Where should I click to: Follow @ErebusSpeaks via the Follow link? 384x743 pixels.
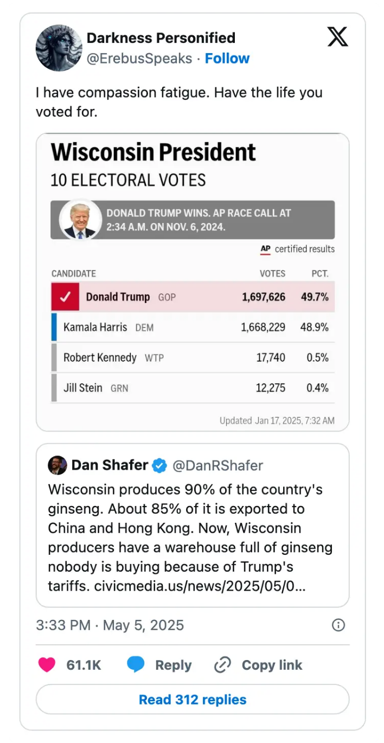click(227, 58)
